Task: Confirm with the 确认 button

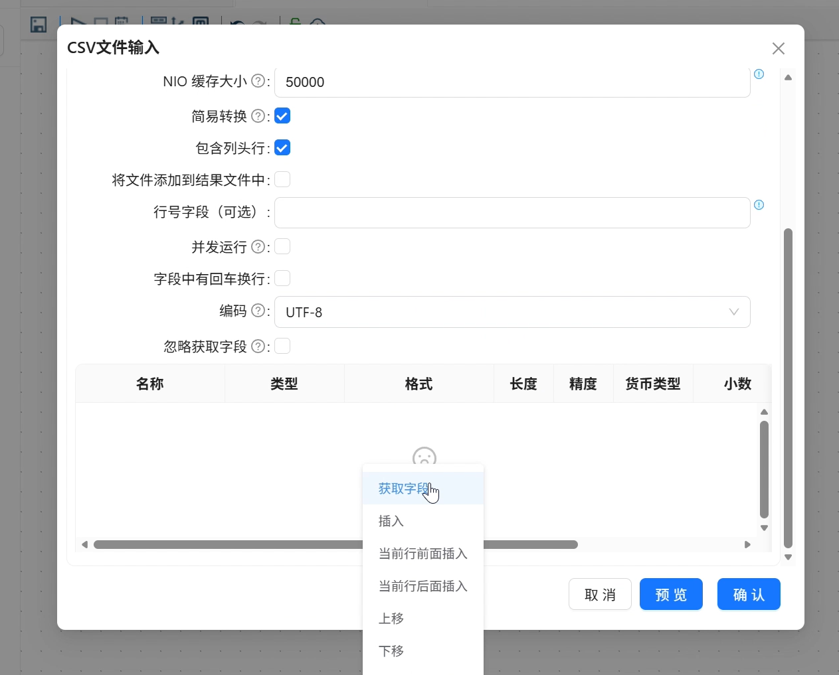Action: 749,594
